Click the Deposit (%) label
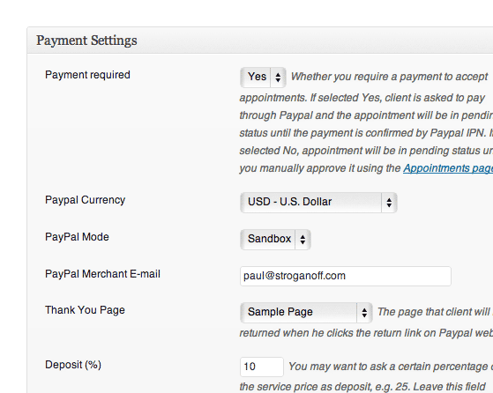 click(x=73, y=365)
